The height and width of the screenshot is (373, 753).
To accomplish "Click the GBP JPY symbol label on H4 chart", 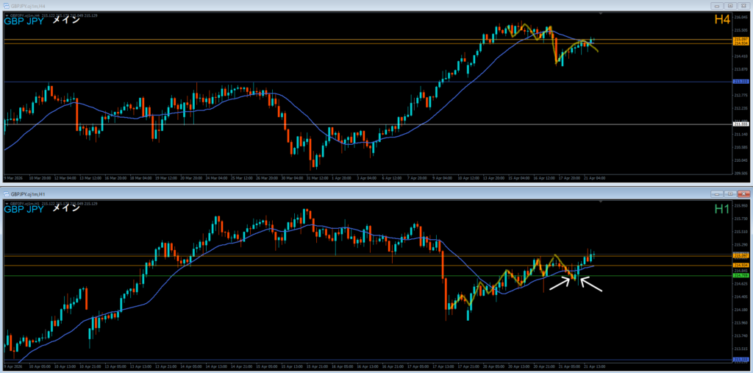I will tap(24, 21).
